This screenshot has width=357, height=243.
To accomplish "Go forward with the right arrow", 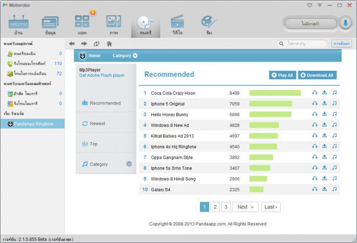I will (84, 43).
